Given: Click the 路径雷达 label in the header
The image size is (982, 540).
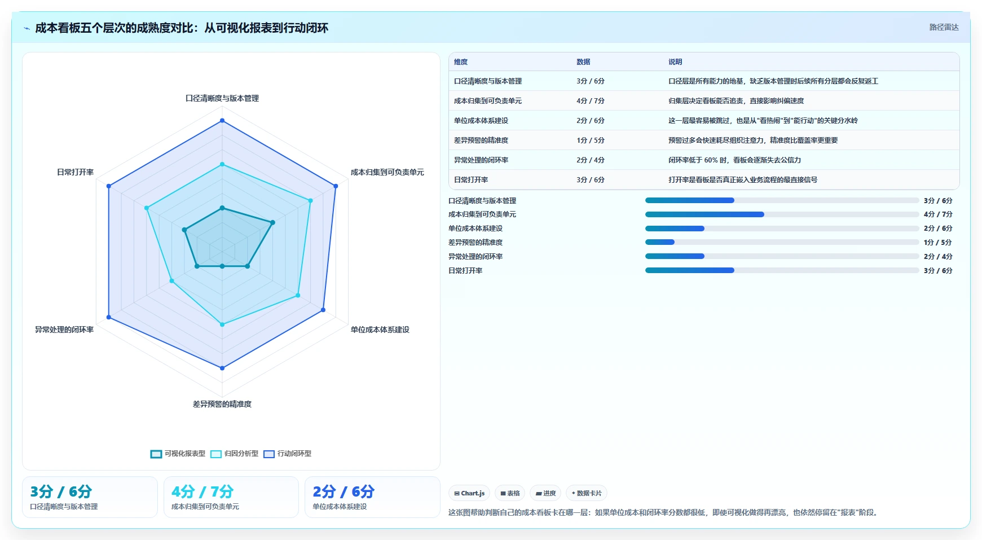Looking at the screenshot, I should [944, 27].
